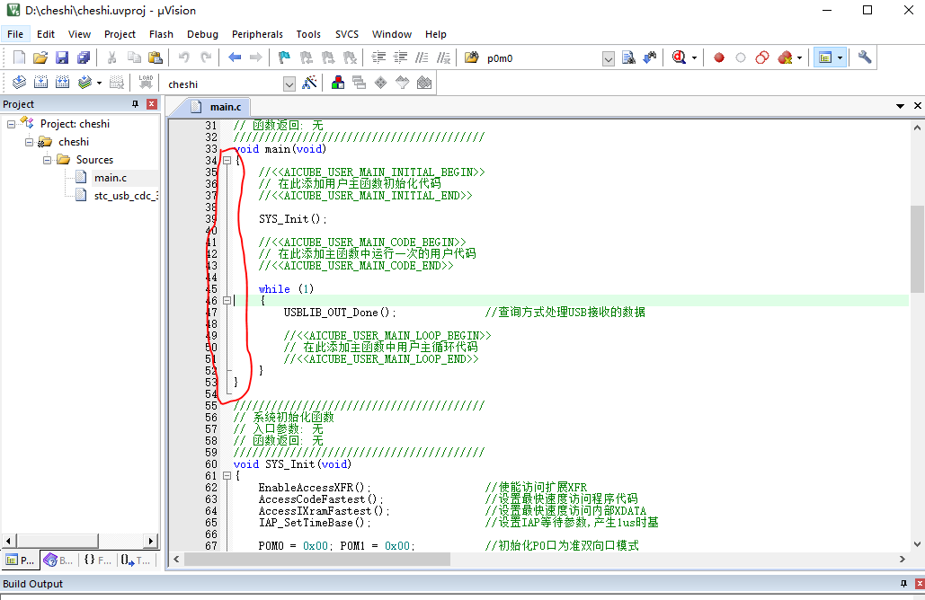Open the p0m0 find combo dropdown arrow

[609, 58]
